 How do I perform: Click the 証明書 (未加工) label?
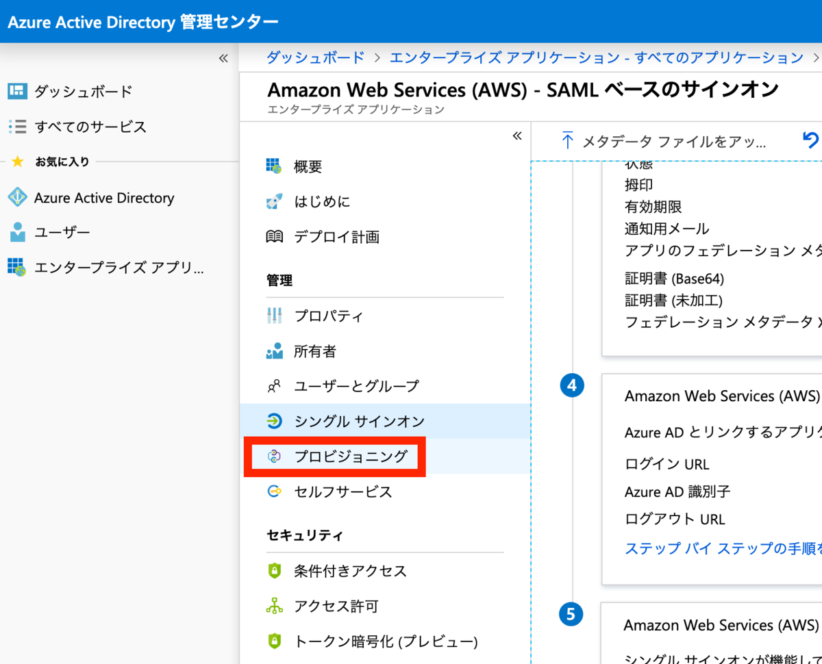tap(674, 301)
